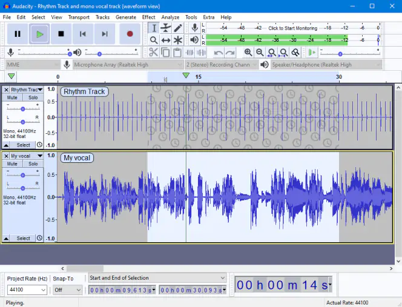402x307 pixels.
Task: Click Select button on Rhythm Track panel
Action: pyautogui.click(x=23, y=145)
